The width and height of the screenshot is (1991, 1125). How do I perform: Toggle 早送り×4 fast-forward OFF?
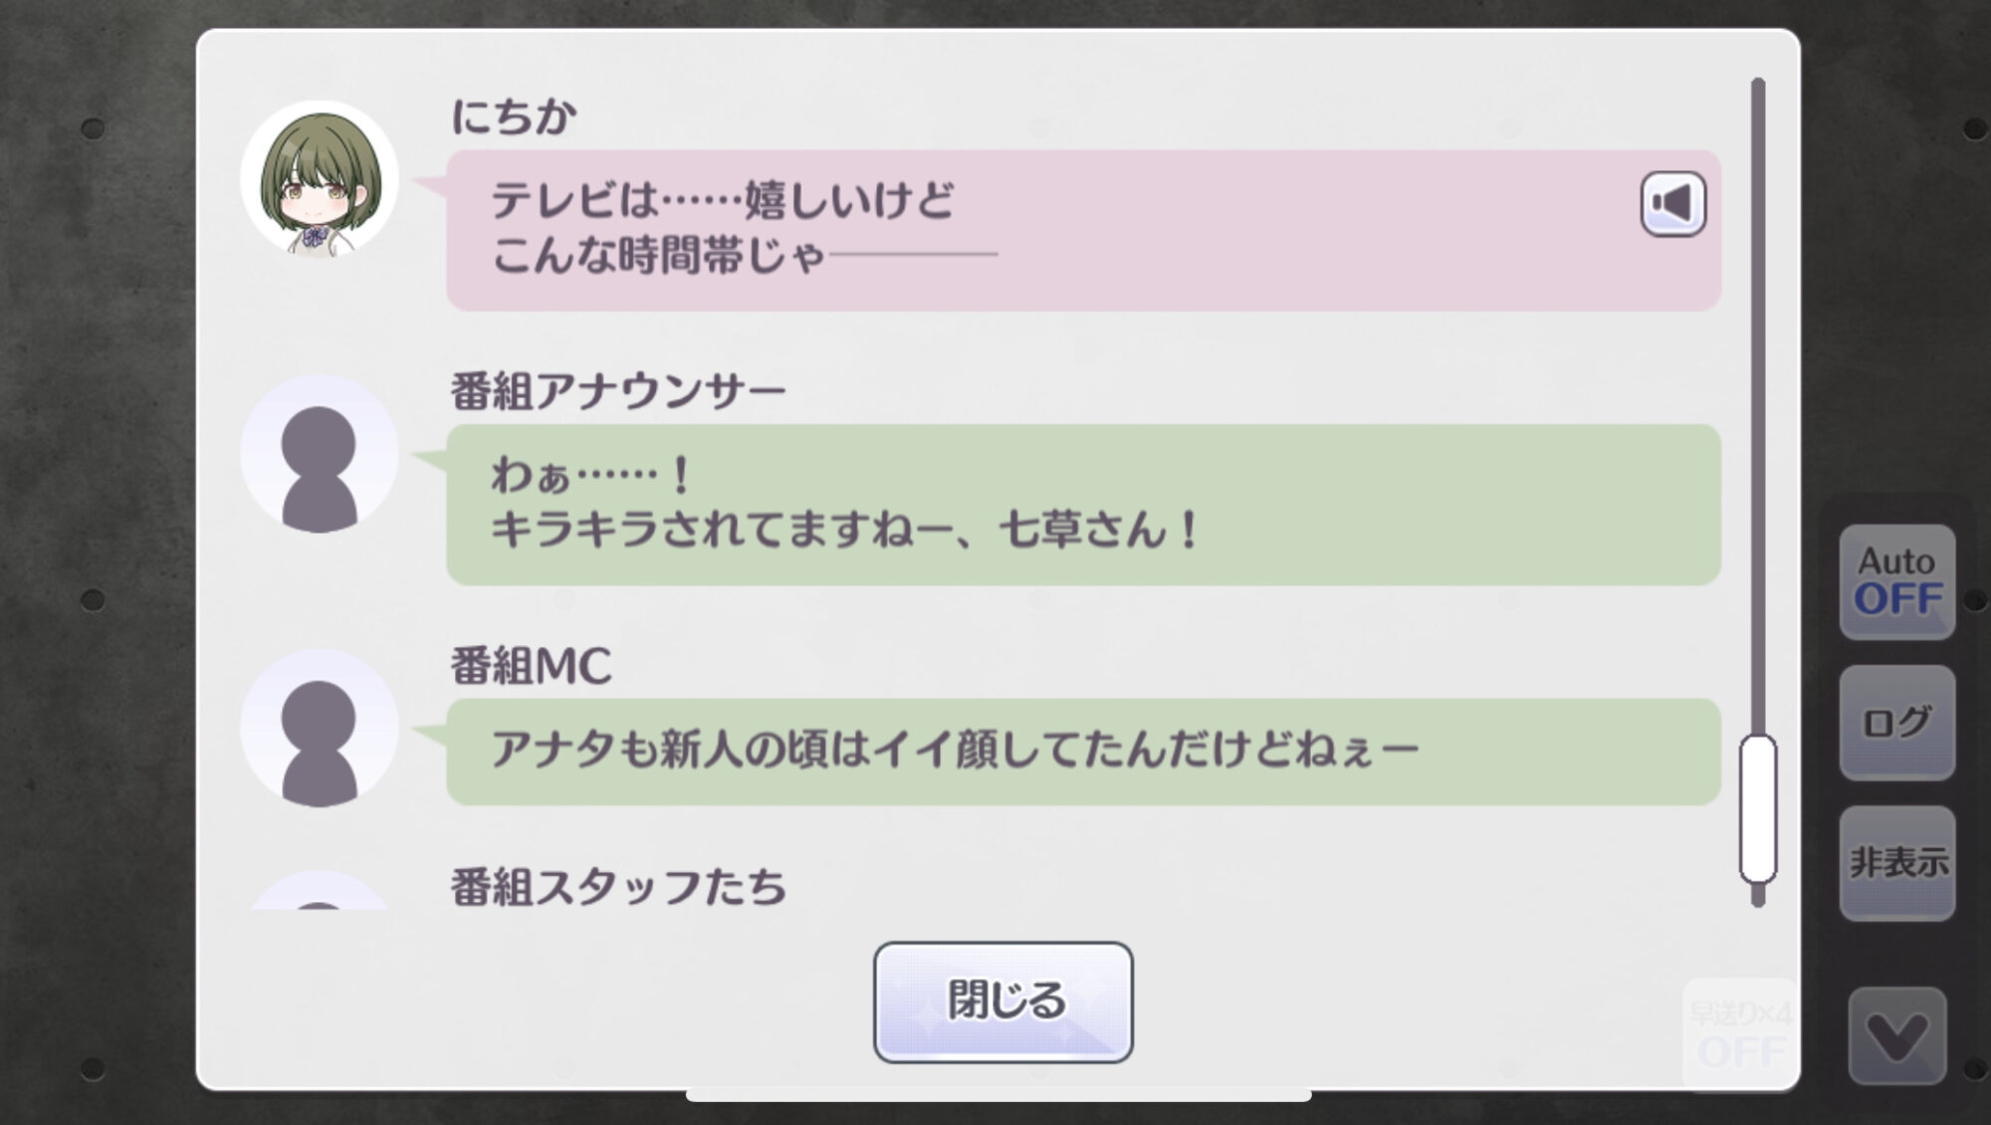[1740, 1034]
